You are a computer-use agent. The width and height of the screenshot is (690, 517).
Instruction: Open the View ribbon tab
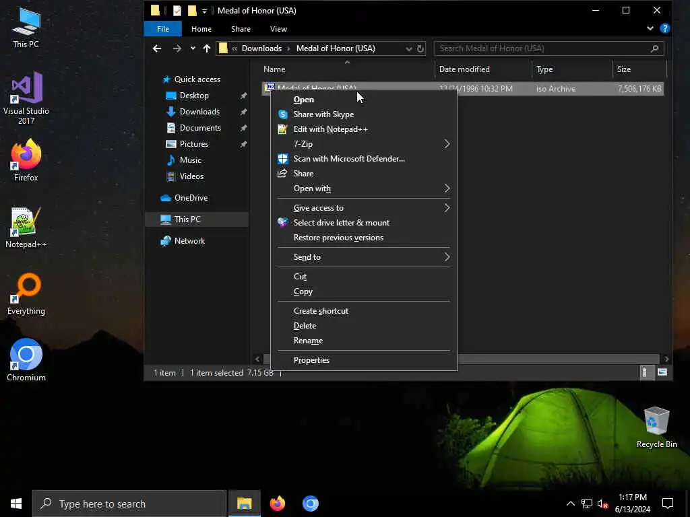pos(278,29)
